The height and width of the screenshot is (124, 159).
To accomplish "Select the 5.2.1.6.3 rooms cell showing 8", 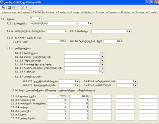I will (57, 104).
